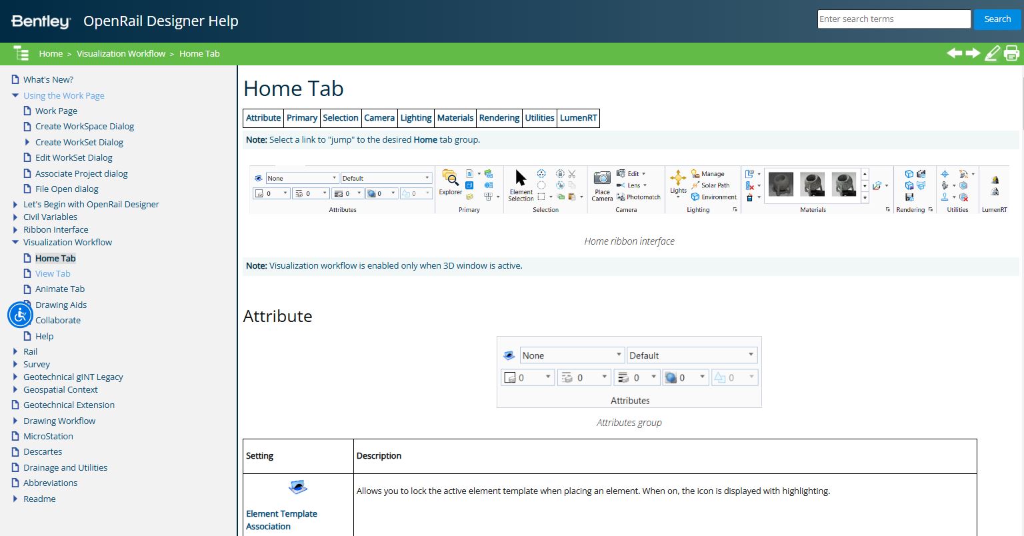
Task: Expand the Geospatial Context node
Action: click(x=15, y=389)
